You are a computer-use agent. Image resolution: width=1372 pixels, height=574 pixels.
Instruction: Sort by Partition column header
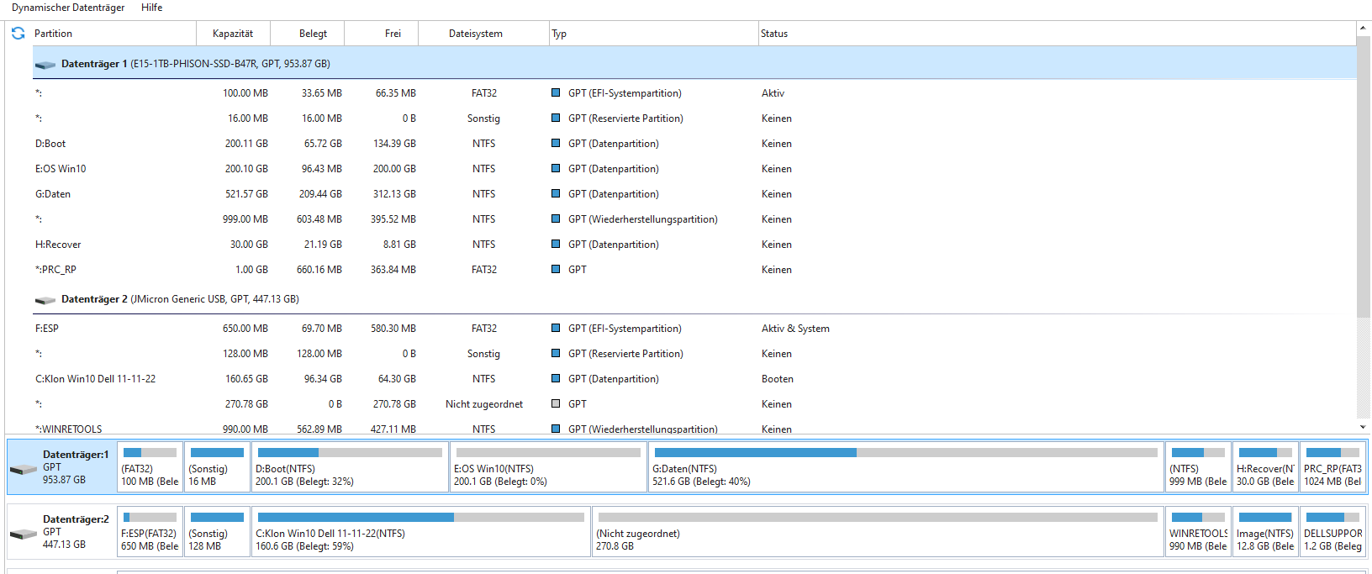[113, 34]
